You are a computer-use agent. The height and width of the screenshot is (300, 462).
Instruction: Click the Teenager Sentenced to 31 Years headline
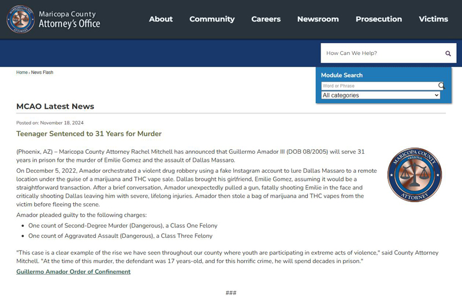pyautogui.click(x=89, y=134)
